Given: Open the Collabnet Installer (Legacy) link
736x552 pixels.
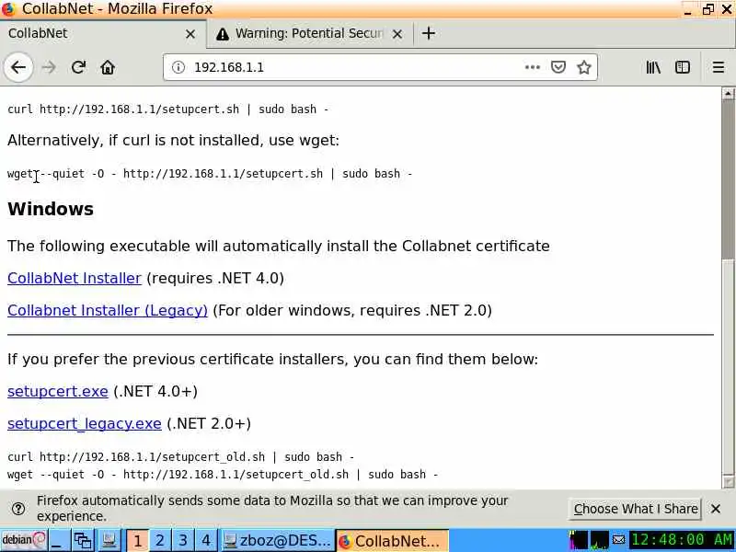Looking at the screenshot, I should 108,310.
